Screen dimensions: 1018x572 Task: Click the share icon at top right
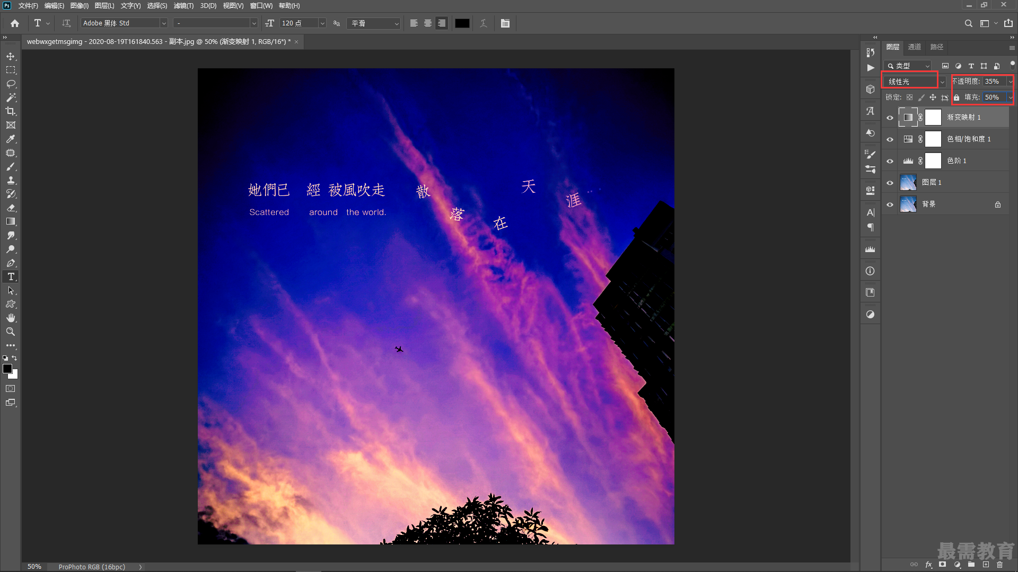click(x=1008, y=23)
